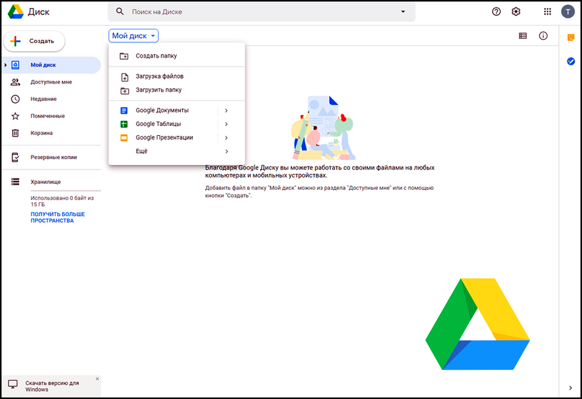Viewport: 582px width, 399px height.
Task: Select Создать папку menu item
Action: (x=156, y=56)
